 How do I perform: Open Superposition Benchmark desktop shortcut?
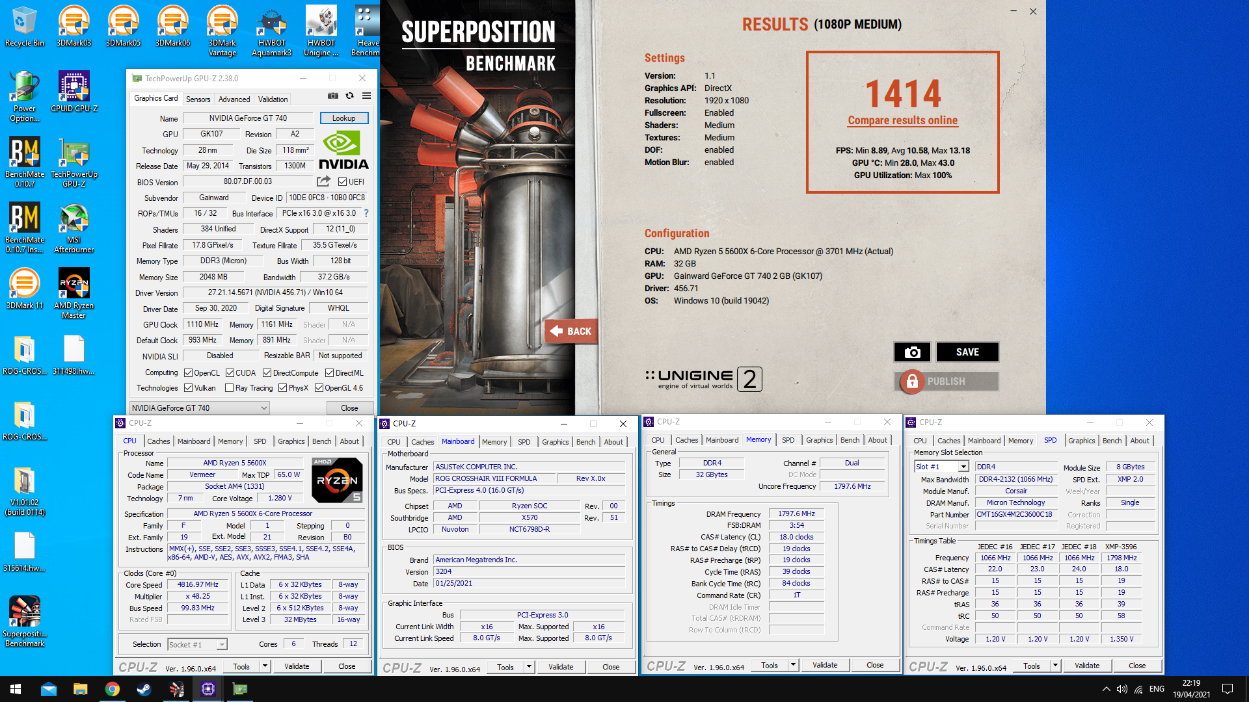click(25, 622)
